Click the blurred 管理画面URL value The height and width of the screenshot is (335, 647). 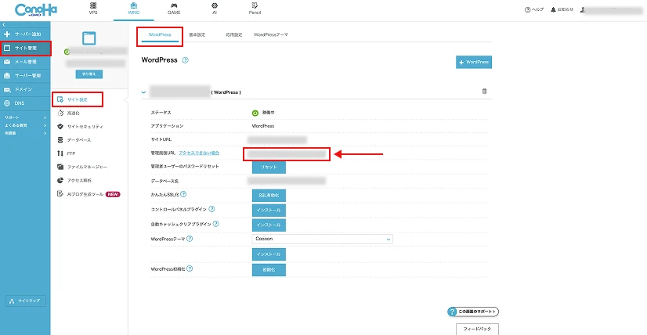click(287, 154)
